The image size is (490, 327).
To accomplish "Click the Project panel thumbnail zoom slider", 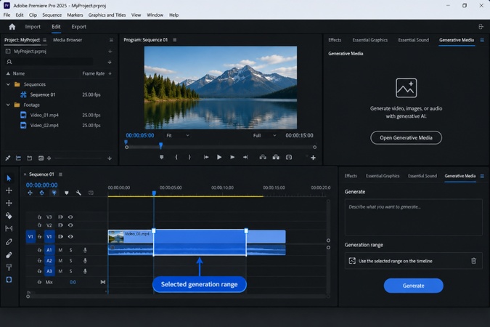I will pos(78,158).
